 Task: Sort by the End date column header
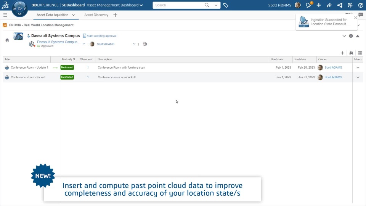coord(305,60)
